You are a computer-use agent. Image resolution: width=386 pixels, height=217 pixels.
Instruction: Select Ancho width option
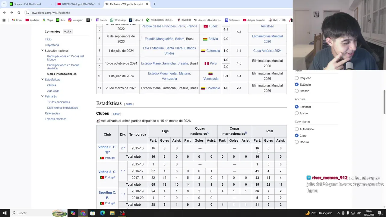pos(297,113)
